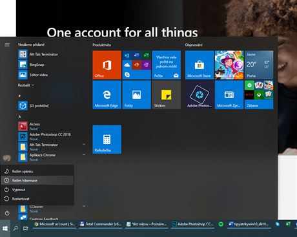Open Task View on taskbar

pos(25,229)
